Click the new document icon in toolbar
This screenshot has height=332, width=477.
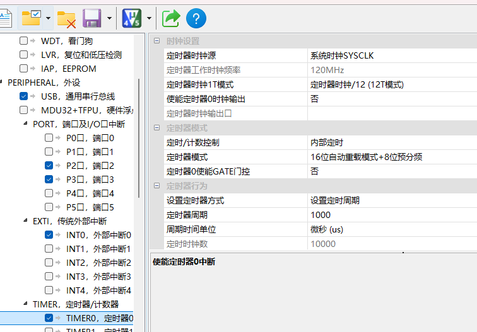pyautogui.click(x=6, y=18)
